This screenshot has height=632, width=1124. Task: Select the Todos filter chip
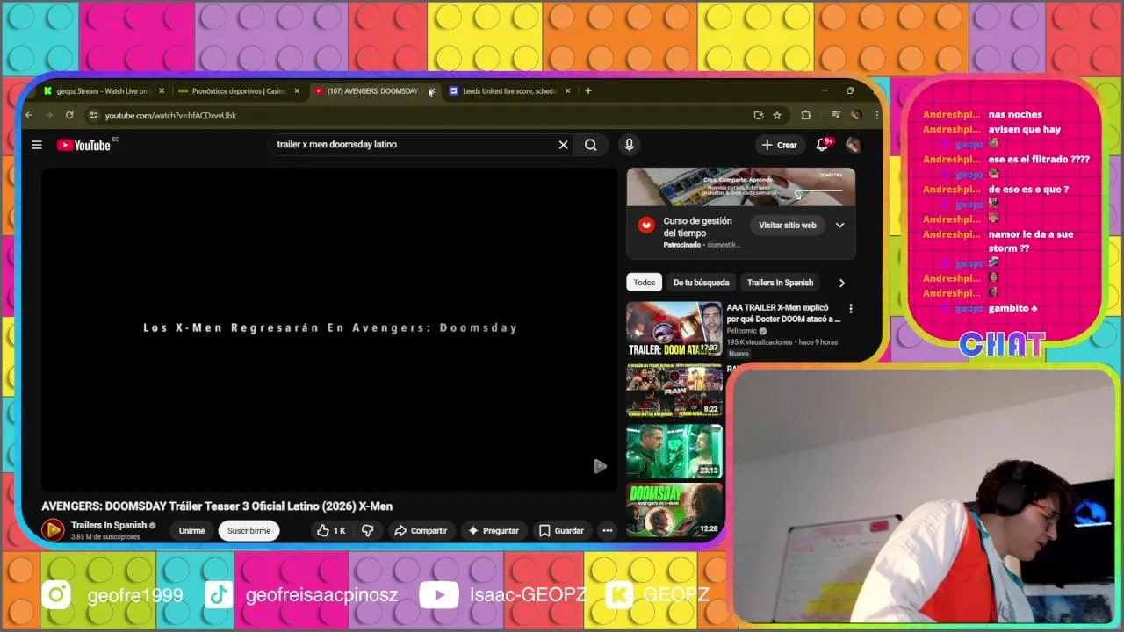645,283
